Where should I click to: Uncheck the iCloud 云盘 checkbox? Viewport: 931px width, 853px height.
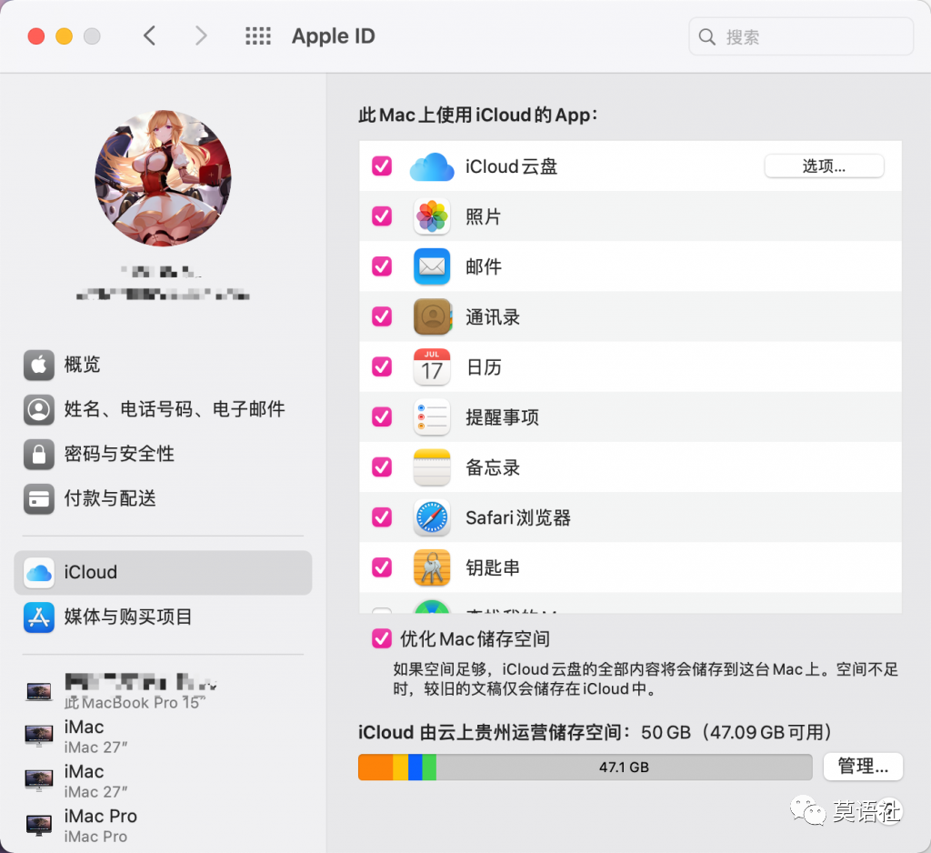382,166
